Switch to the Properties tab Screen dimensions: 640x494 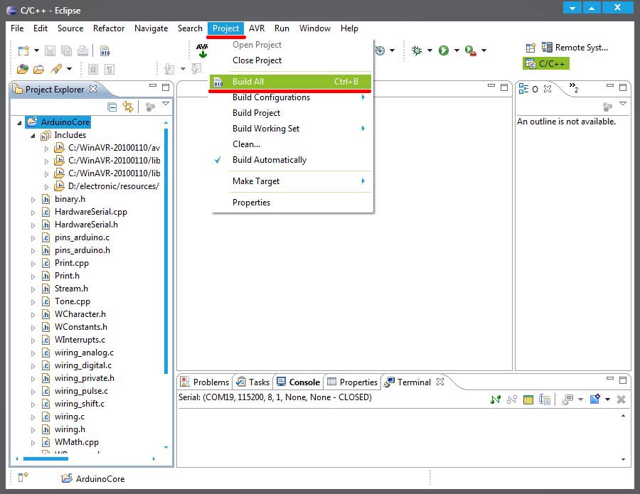click(x=353, y=382)
